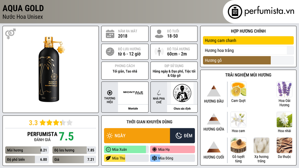Click the perfumista.vn perfume bottle logo
299x168 pixels.
tap(235, 12)
